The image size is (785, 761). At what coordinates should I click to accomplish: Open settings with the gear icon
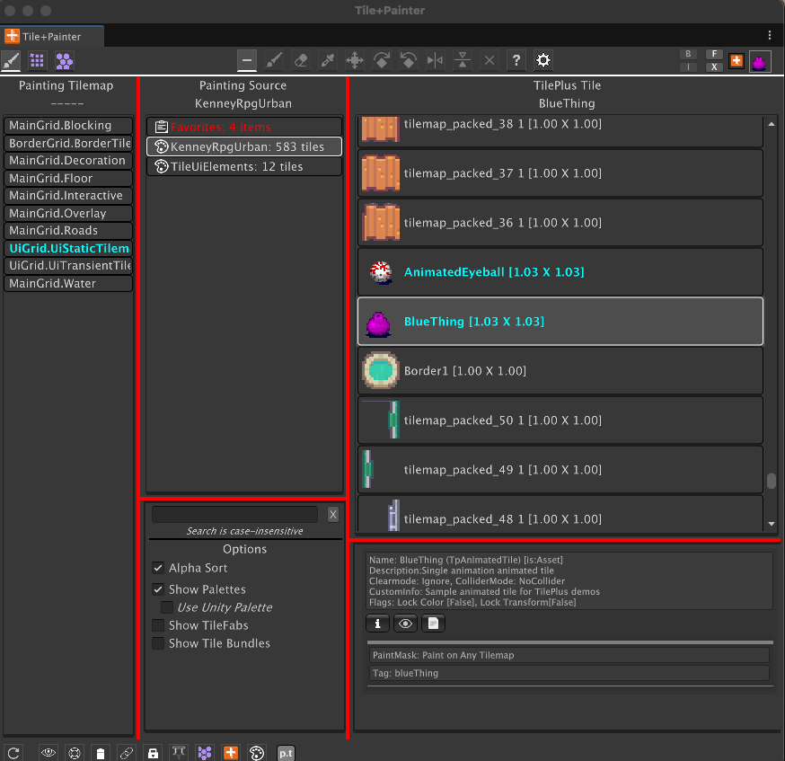pyautogui.click(x=543, y=61)
